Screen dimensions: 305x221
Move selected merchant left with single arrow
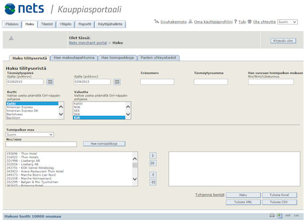(153, 175)
